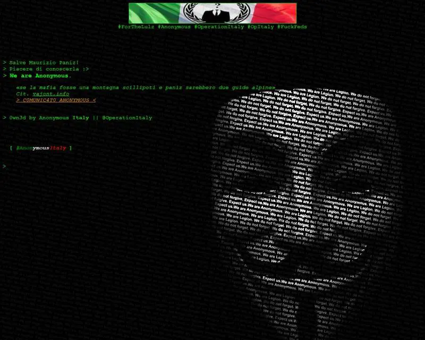
Task: Select the @OperationItaly handle
Action: (x=127, y=118)
